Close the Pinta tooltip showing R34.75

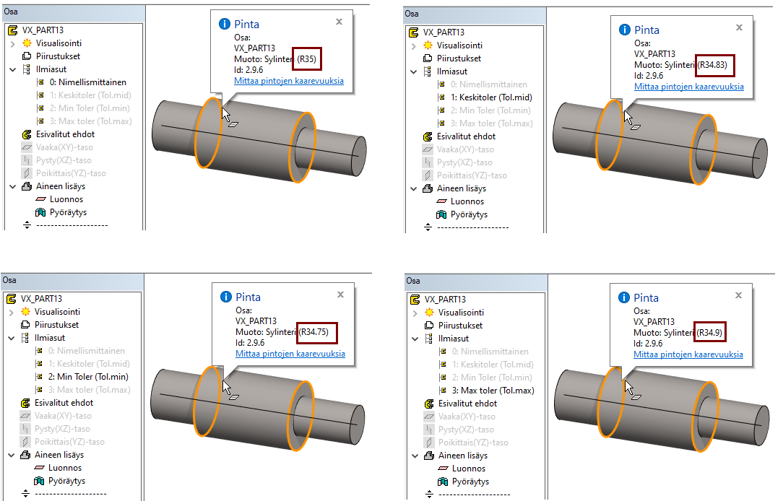(x=340, y=295)
